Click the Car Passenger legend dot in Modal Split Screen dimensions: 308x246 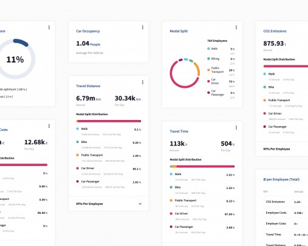click(208, 93)
